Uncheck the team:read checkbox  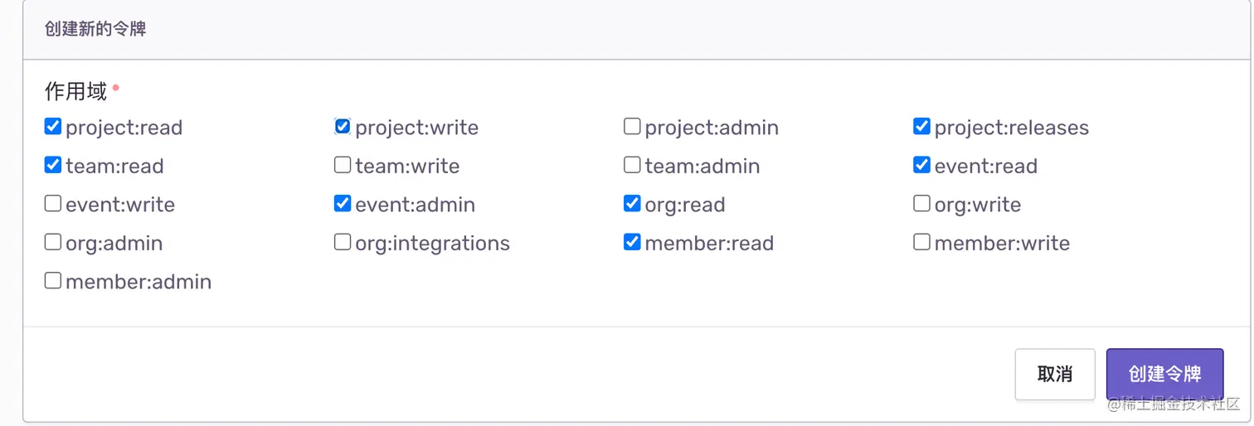[x=53, y=165]
